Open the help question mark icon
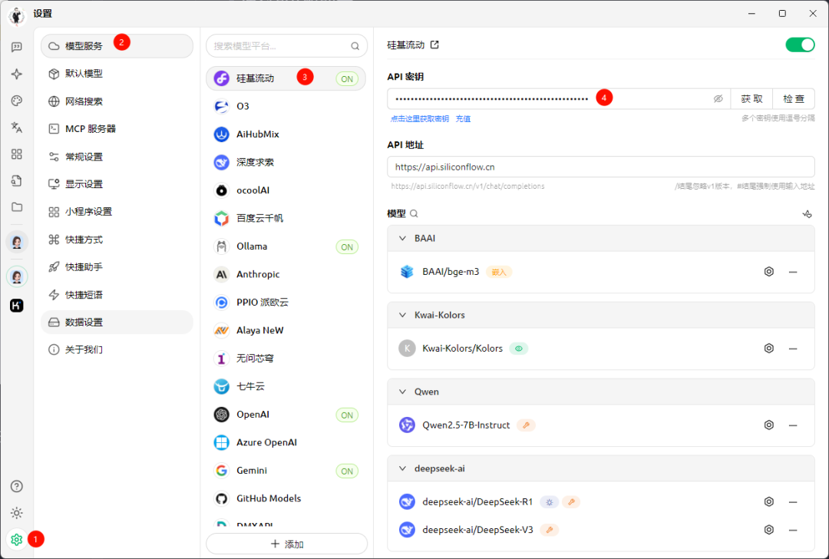Screen dimensions: 829x559 (16, 486)
